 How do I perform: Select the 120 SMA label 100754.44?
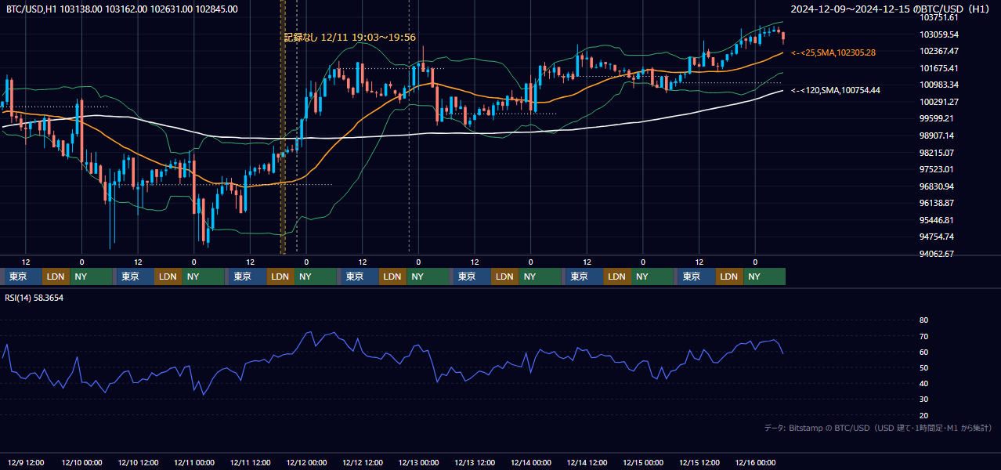click(x=836, y=90)
